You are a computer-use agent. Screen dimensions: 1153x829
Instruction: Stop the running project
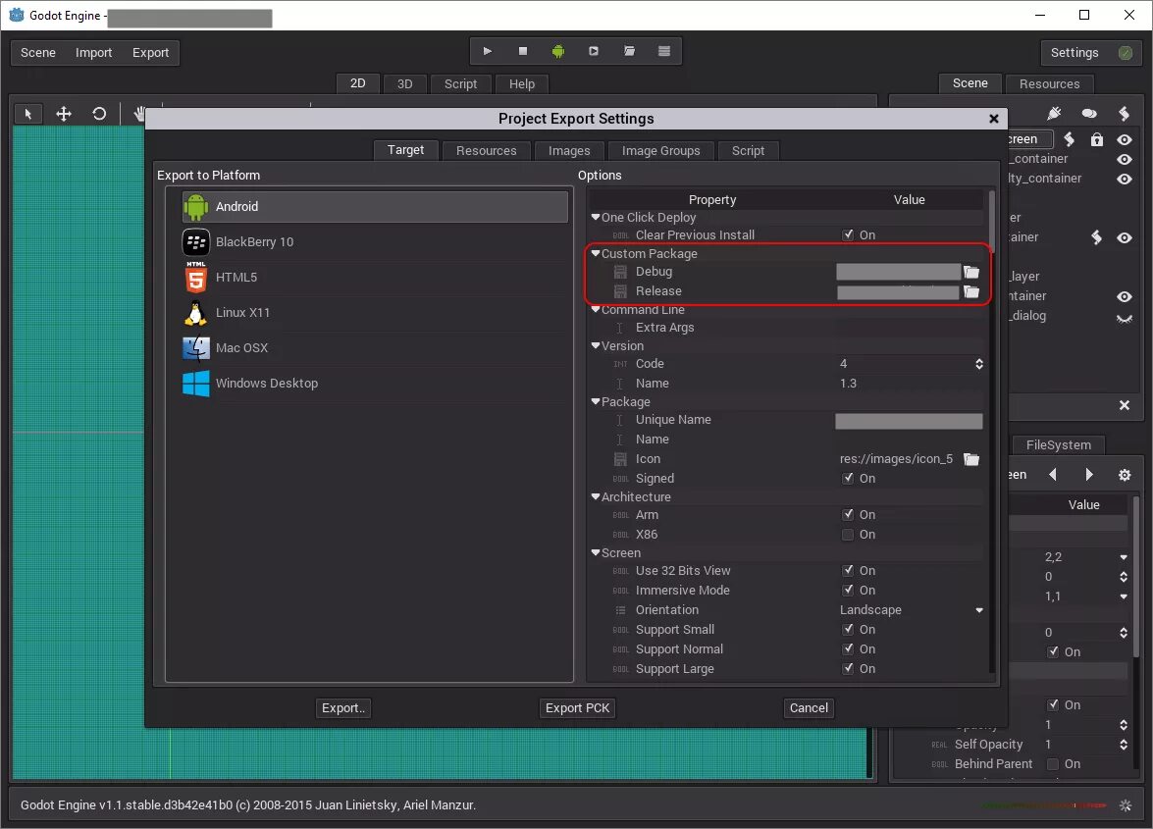coord(523,51)
